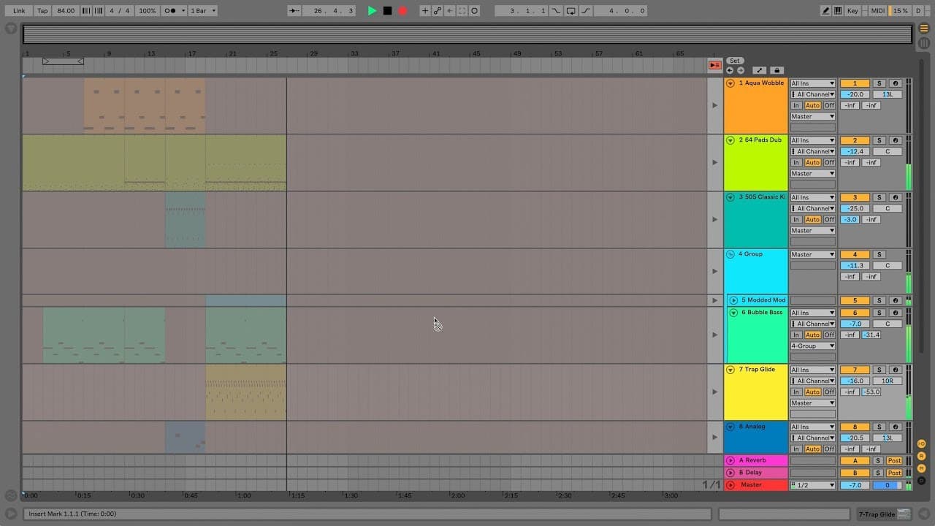935x526 pixels.
Task: Click the Set locator button
Action: point(735,61)
